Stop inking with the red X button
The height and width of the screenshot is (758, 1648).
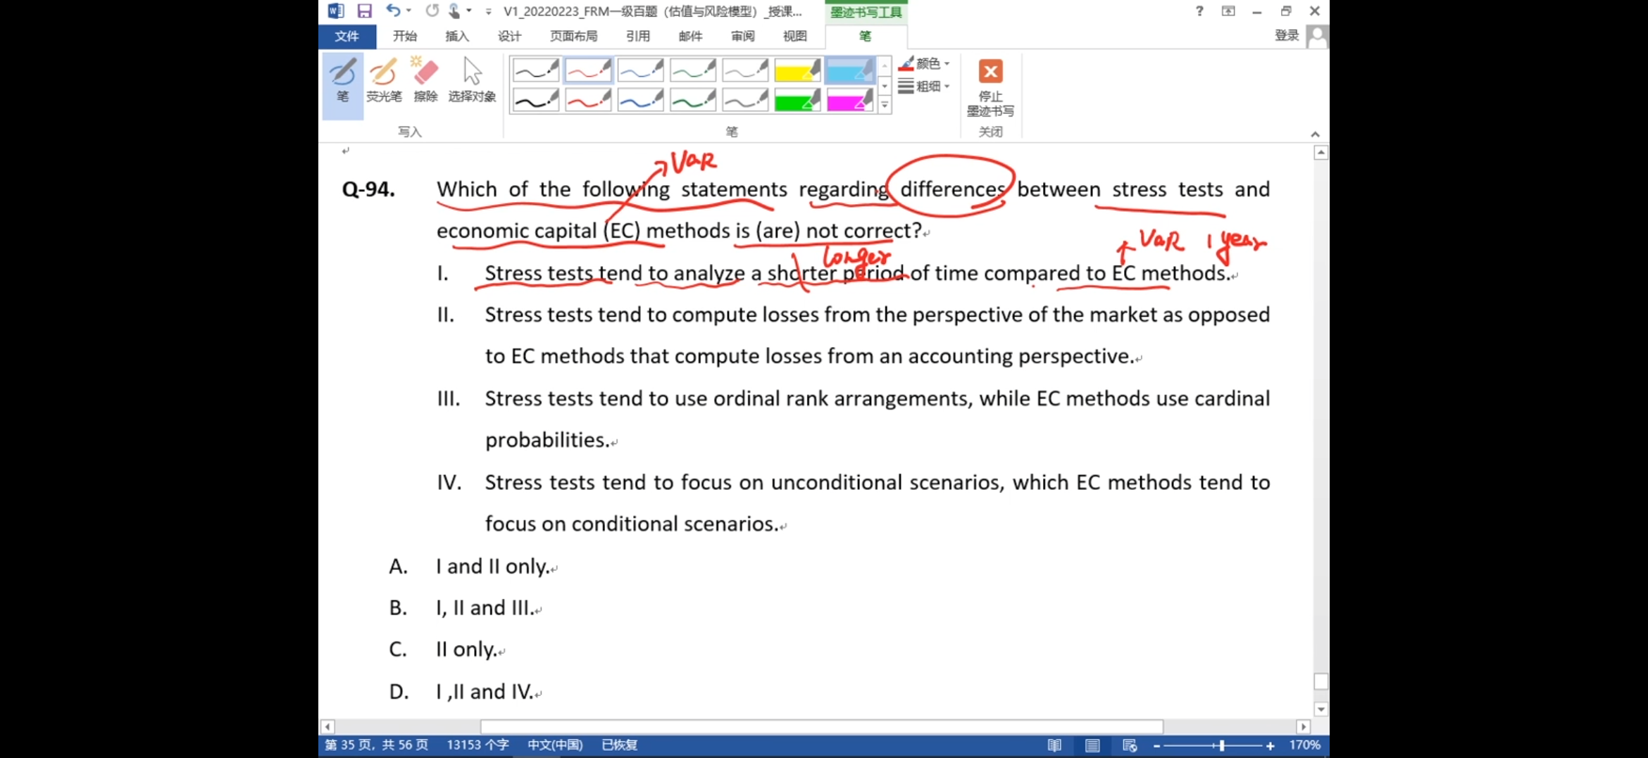(x=990, y=72)
